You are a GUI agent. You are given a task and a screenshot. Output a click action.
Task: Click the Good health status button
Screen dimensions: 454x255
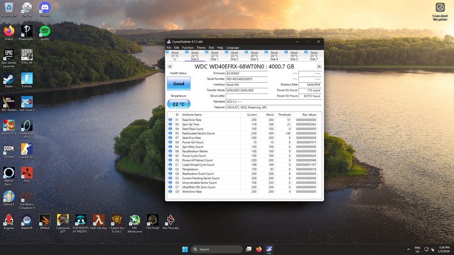pos(178,84)
